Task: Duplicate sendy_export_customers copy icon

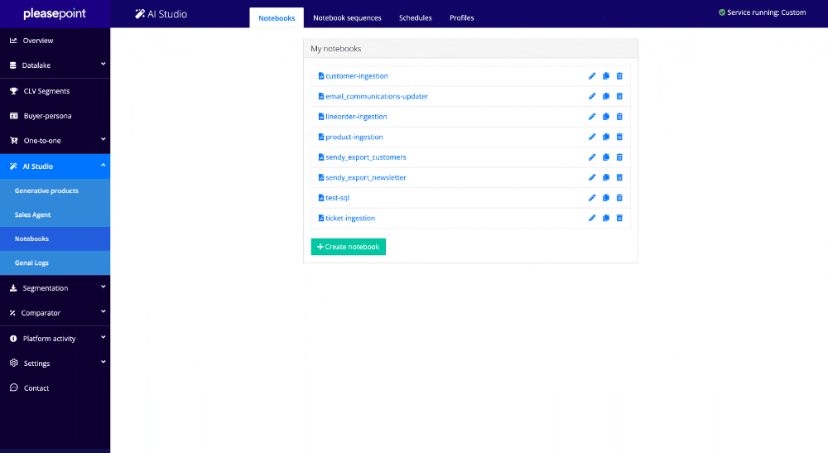Action: (x=606, y=157)
